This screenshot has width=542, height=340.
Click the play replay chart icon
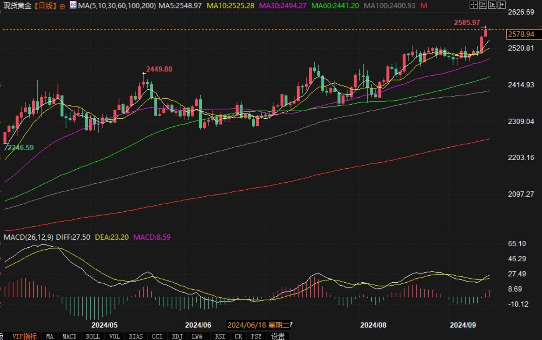(x=492, y=5)
